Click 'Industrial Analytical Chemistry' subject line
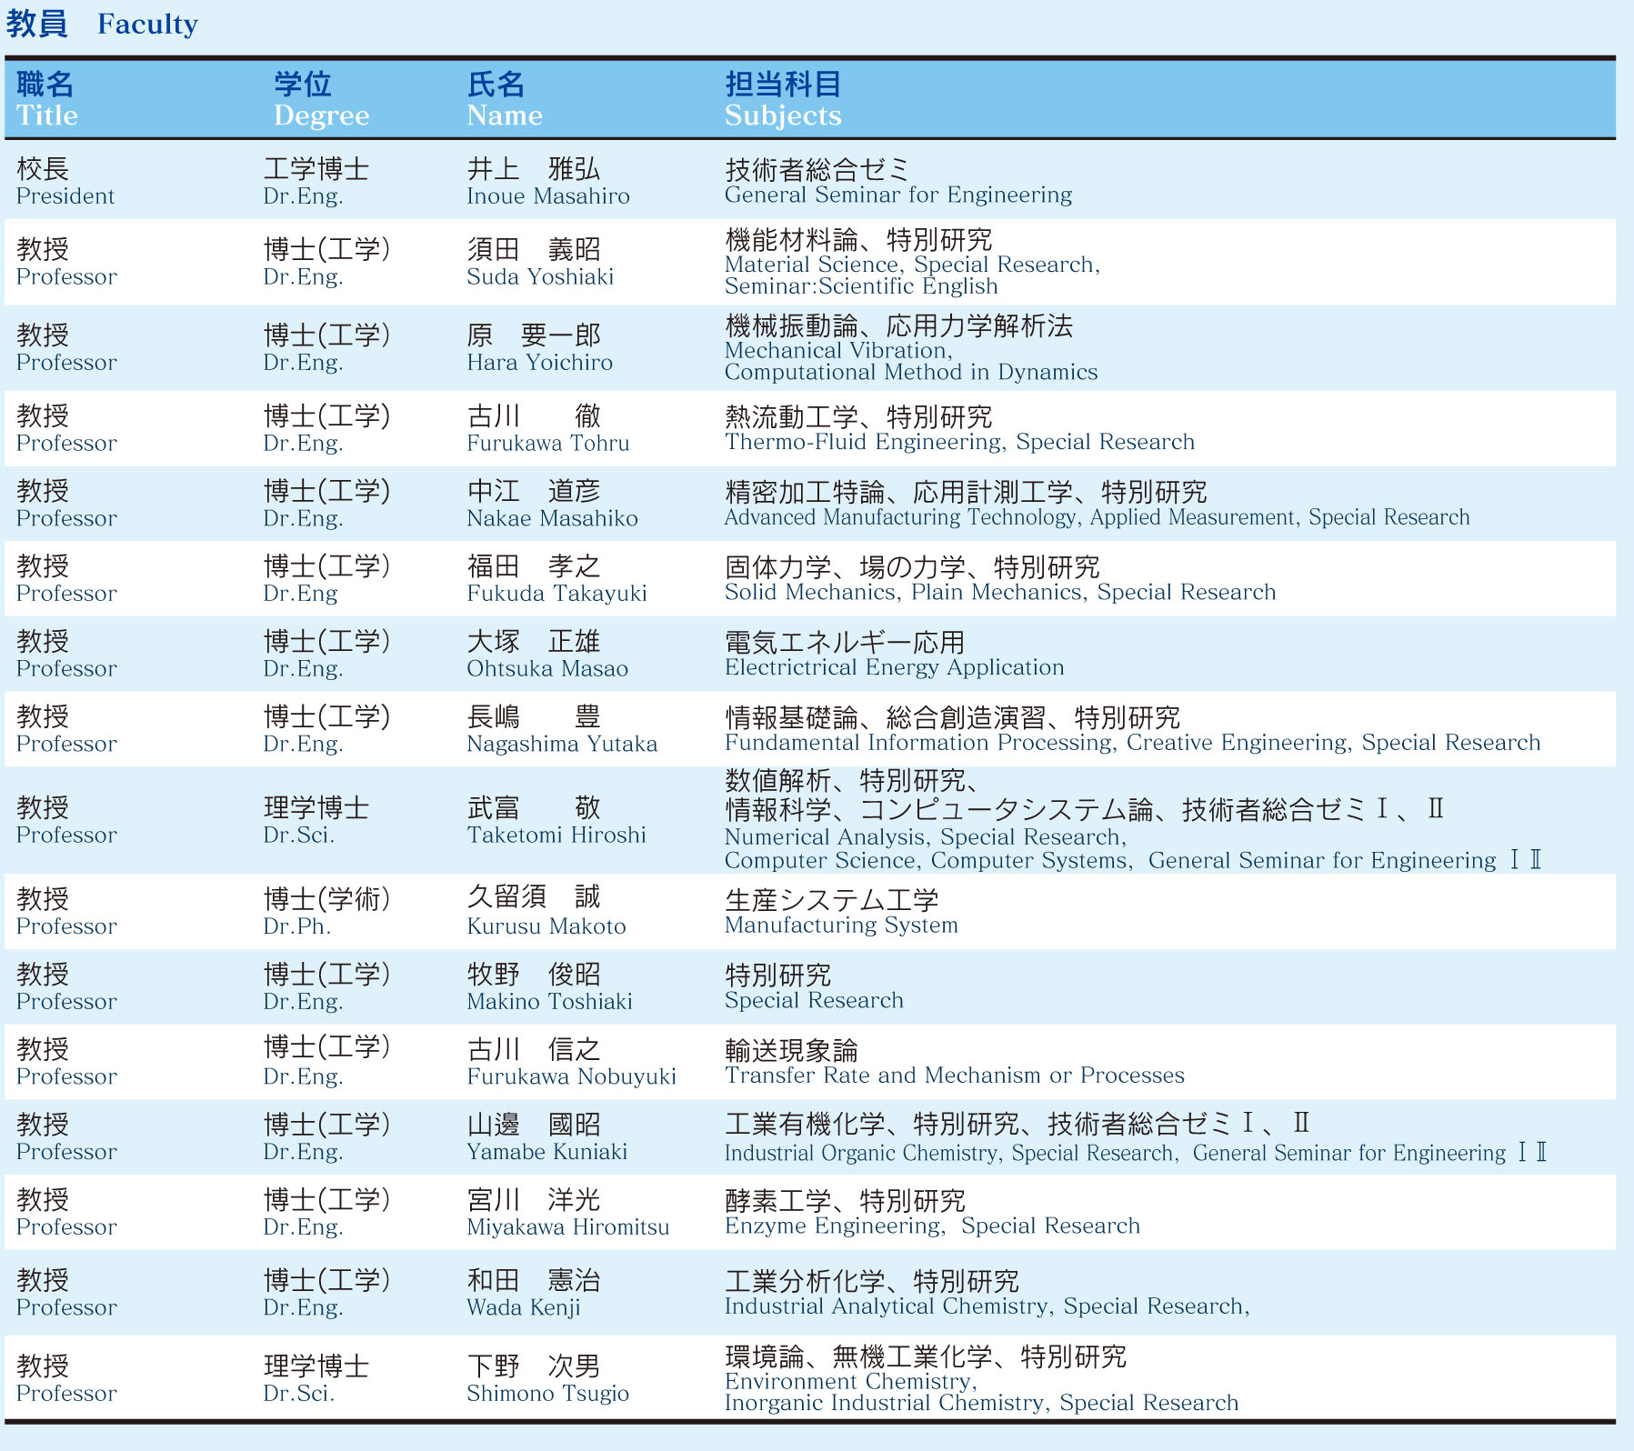Screen dimensions: 1634x1451 click(987, 1307)
